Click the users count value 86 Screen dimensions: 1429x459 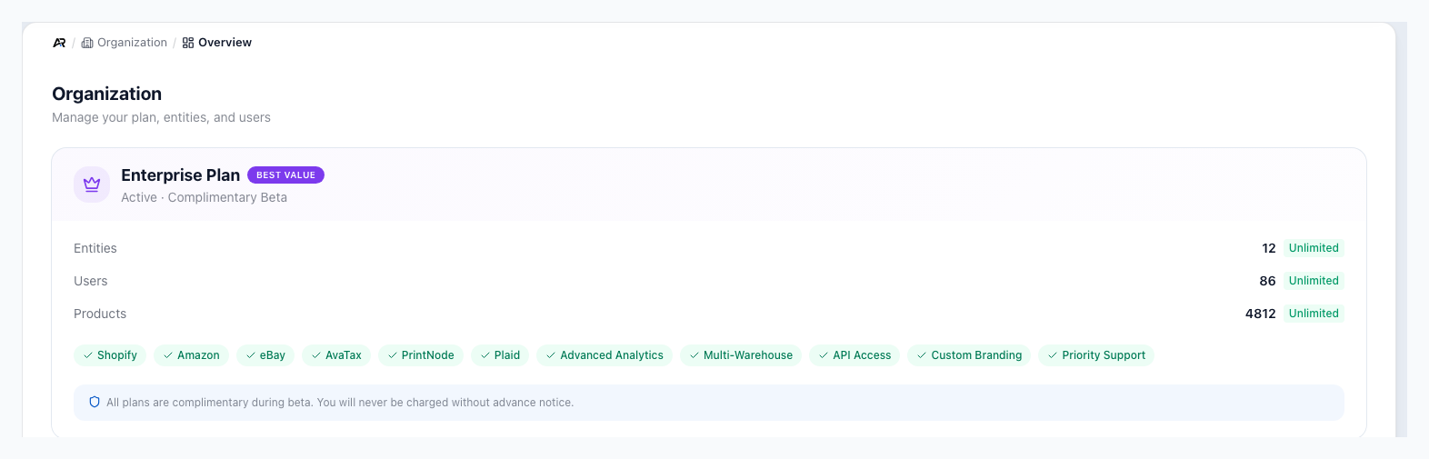point(1267,281)
